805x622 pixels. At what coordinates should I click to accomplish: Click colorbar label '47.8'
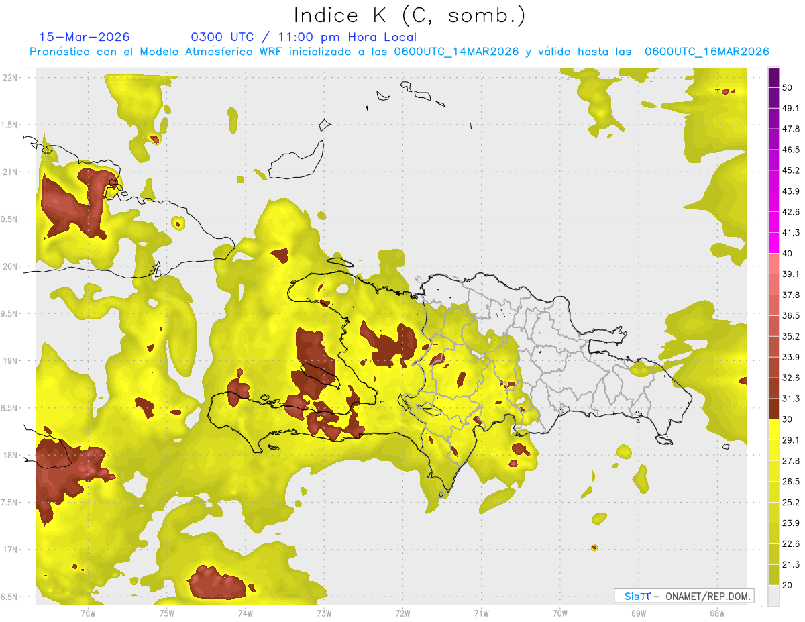(792, 129)
